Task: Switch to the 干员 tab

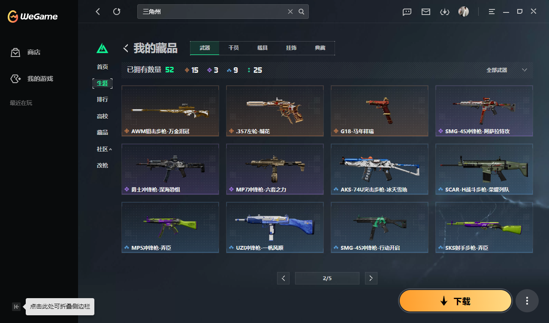Action: coord(234,48)
